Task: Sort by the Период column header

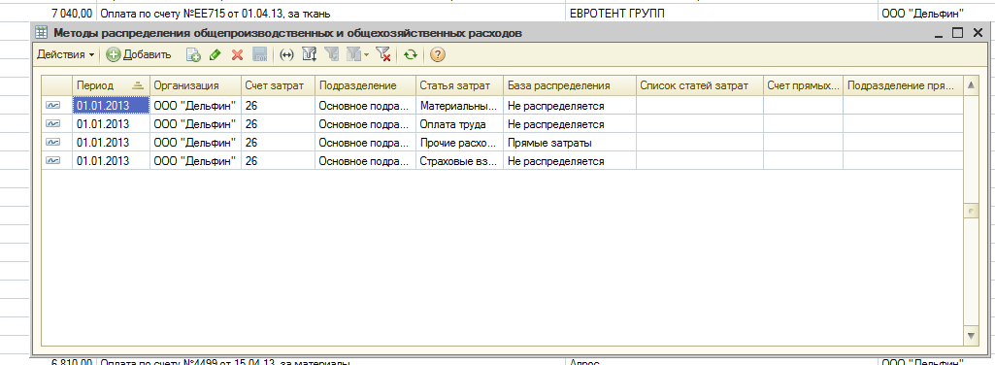Action: (x=111, y=85)
